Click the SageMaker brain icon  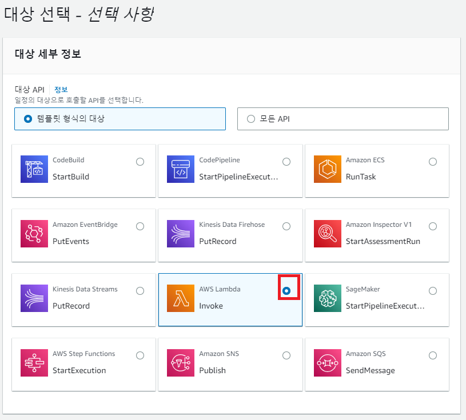[328, 298]
